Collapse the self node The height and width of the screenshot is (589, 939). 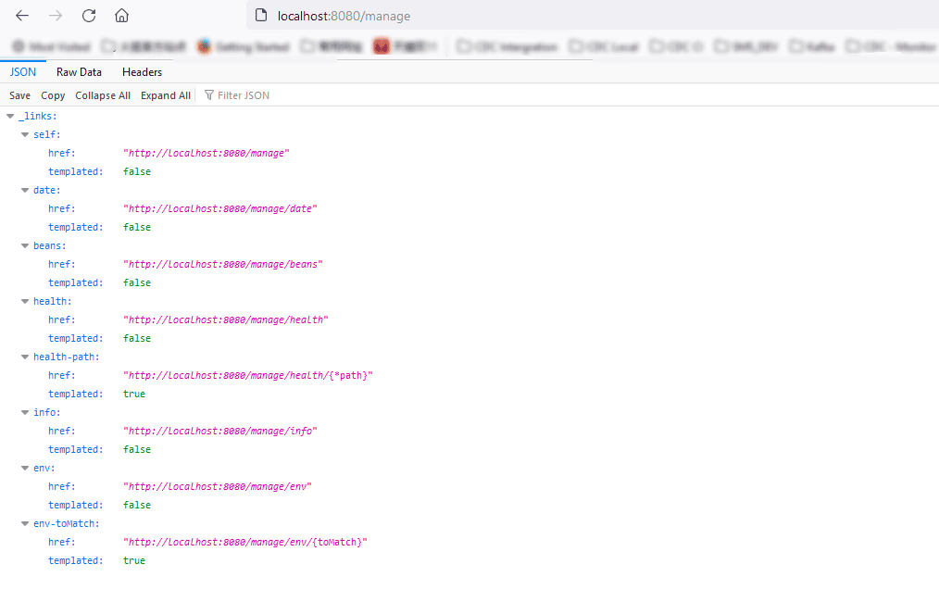25,134
